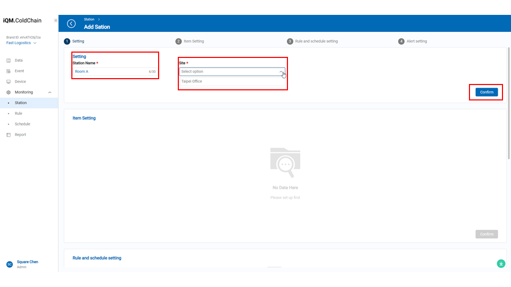
Task: Click the Station breadcrumb link
Action: point(89,20)
